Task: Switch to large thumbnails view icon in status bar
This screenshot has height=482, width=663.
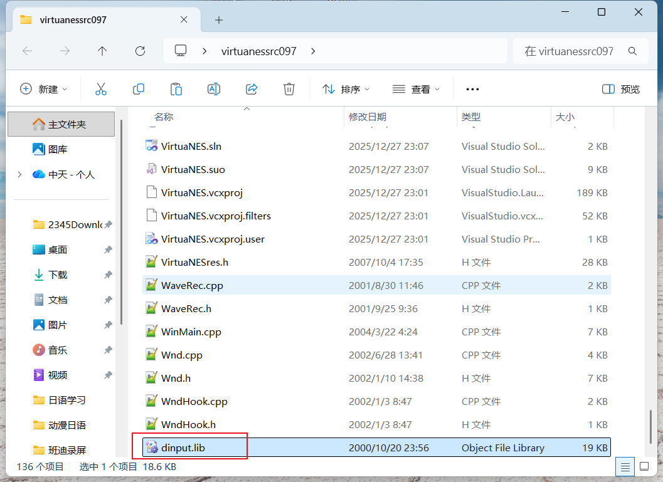Action: coord(644,466)
